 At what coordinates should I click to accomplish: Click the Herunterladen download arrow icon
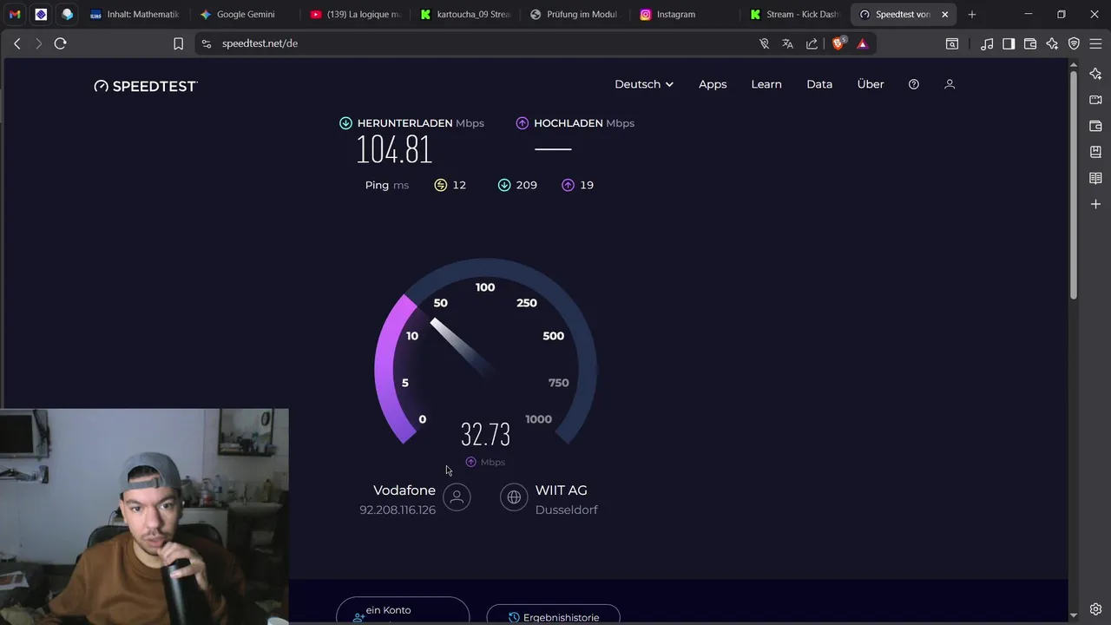point(346,123)
